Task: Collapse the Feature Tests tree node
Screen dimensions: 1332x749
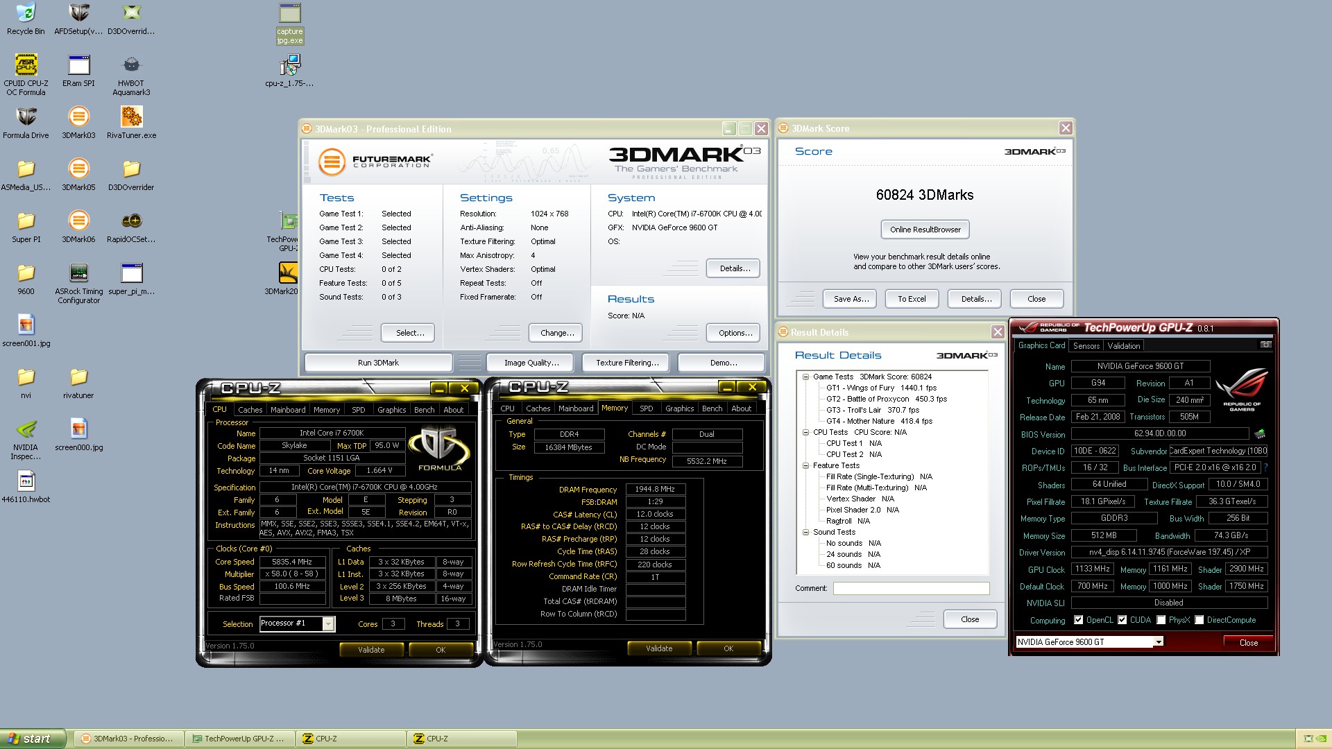Action: point(805,465)
